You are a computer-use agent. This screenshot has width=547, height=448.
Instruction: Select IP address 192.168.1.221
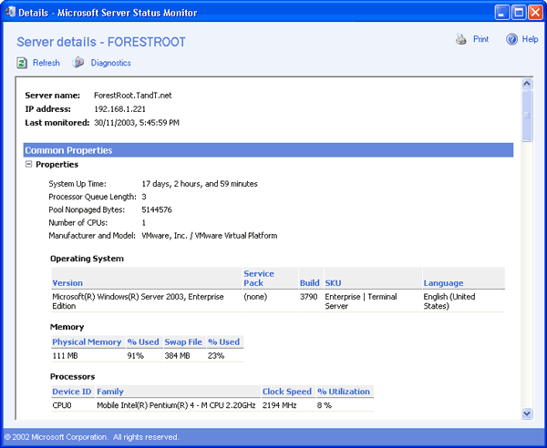click(119, 109)
